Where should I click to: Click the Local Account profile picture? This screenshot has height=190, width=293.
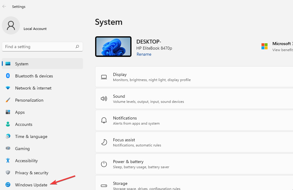11,25
